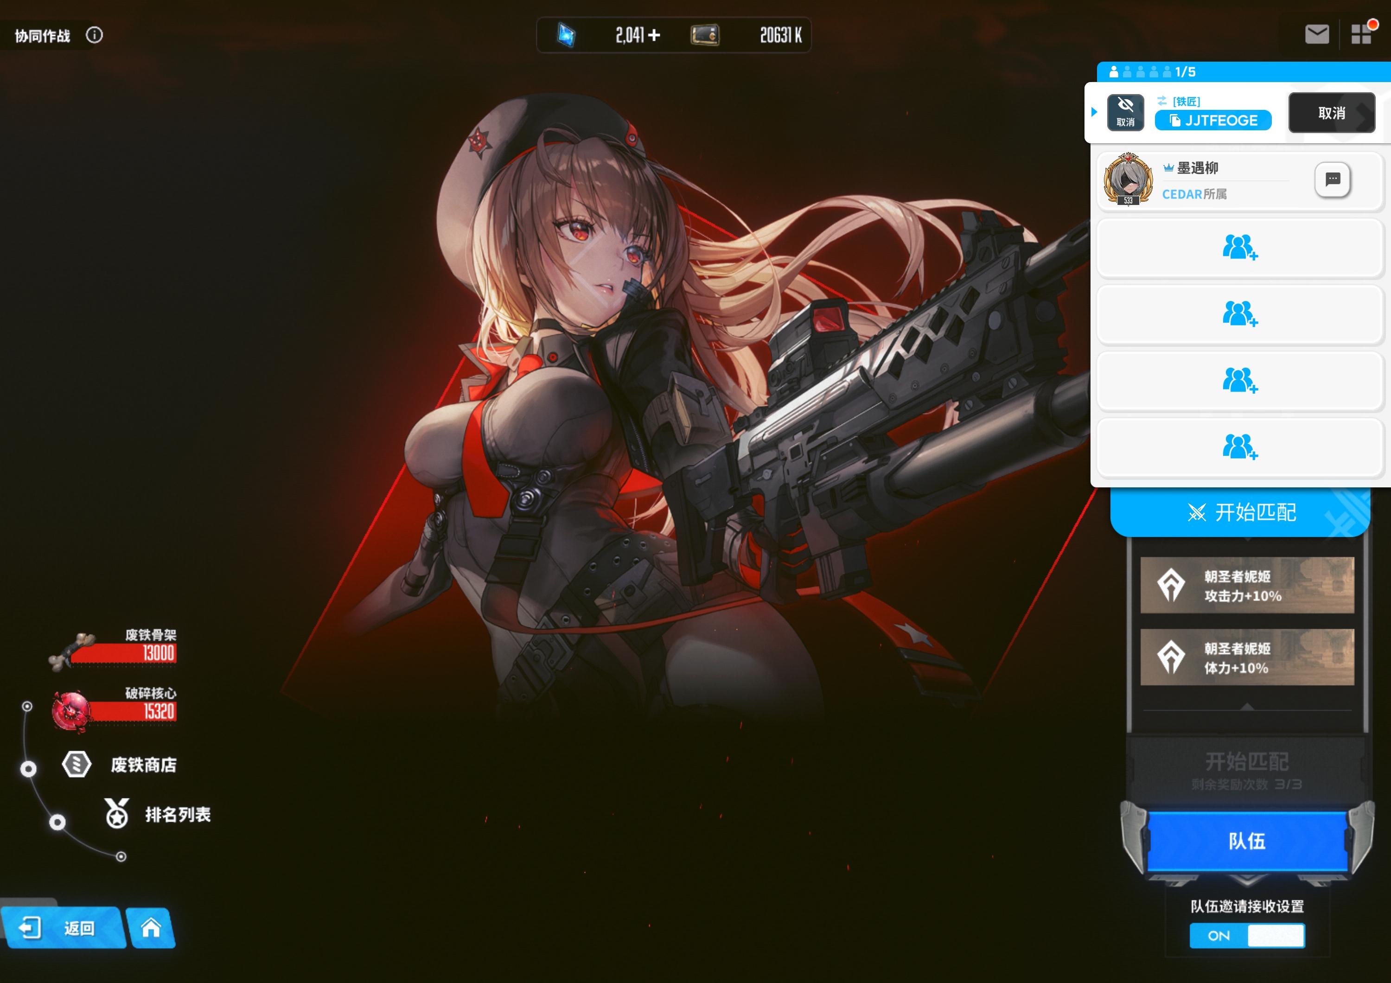The height and width of the screenshot is (983, 1391).
Task: Select the 体力+10% buff card
Action: [x=1247, y=657]
